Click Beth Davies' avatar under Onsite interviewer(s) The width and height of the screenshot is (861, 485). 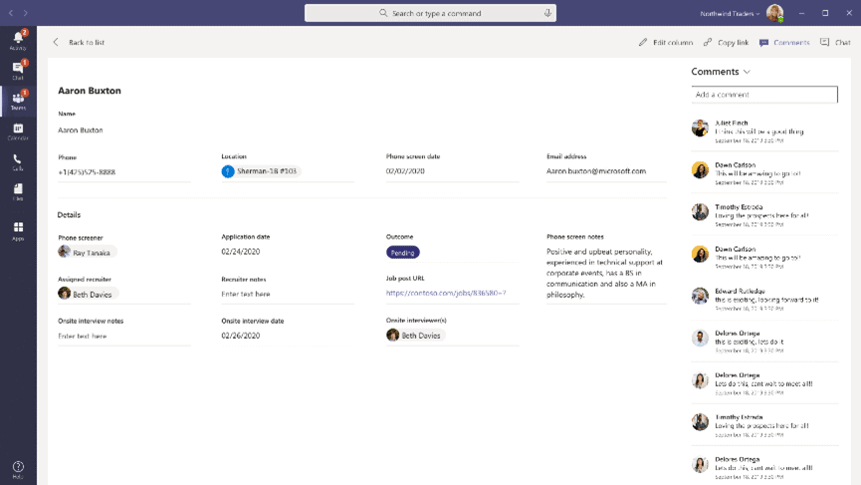tap(392, 335)
